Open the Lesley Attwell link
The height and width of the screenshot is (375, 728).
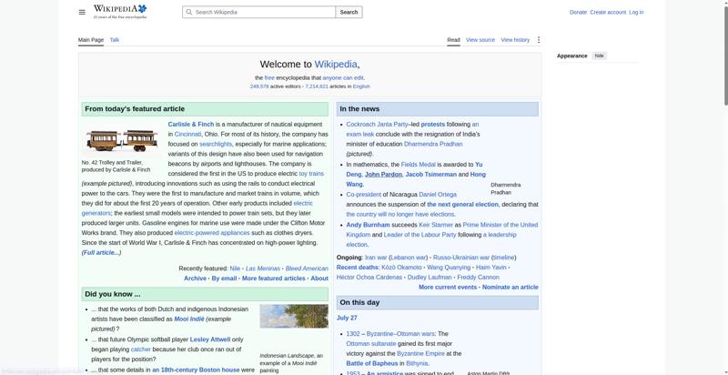point(210,340)
